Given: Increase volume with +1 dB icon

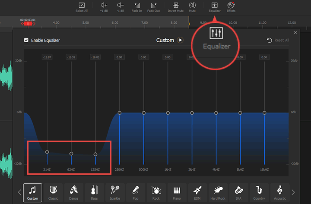Looking at the screenshot, I should tap(104, 7).
